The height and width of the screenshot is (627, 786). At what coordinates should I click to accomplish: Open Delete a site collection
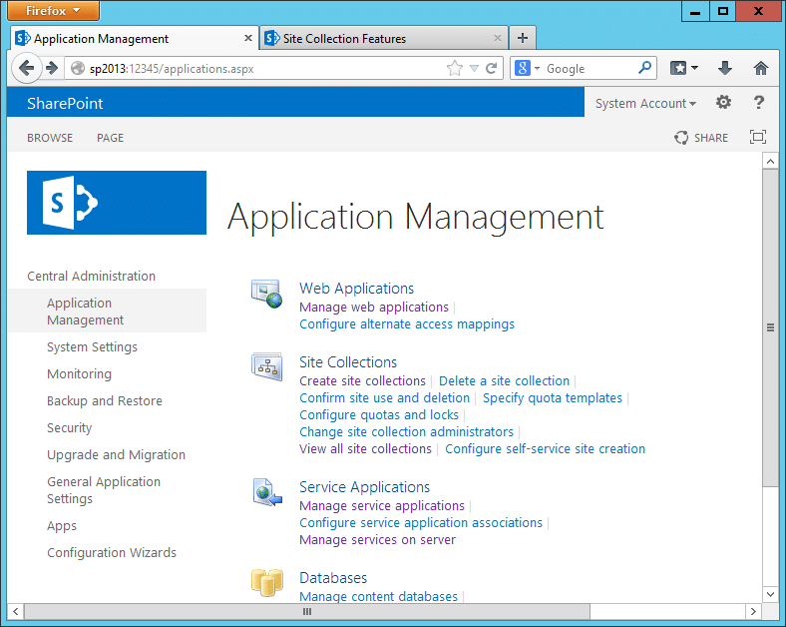pos(505,380)
